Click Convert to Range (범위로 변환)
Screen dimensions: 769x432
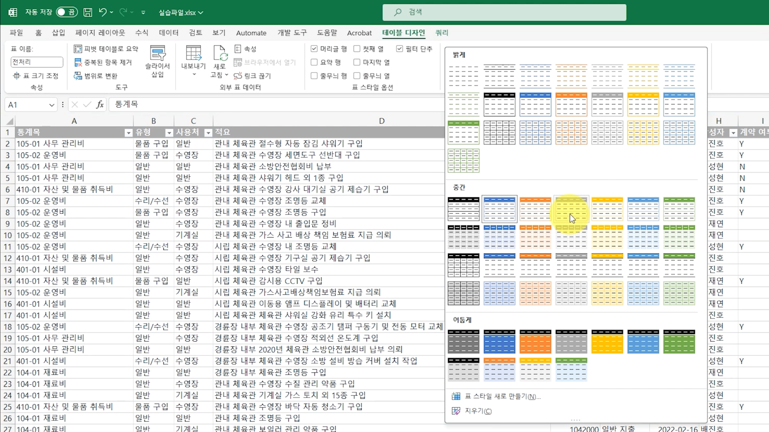pyautogui.click(x=96, y=76)
